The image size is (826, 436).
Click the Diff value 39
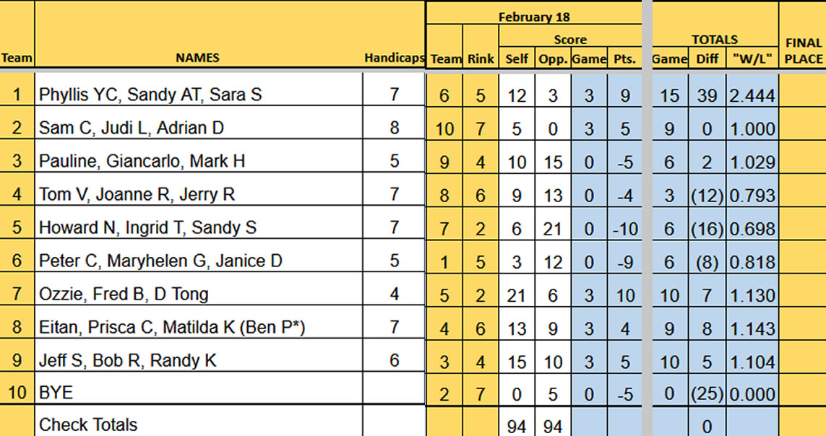point(707,95)
